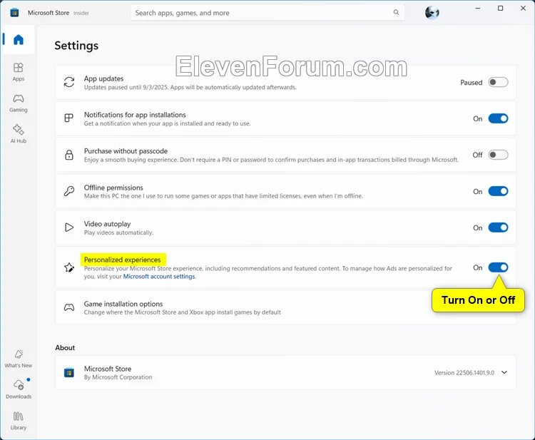Viewport: 535px width, 440px height.
Task: Click the Microsoft Store logo in title bar
Action: [14, 13]
